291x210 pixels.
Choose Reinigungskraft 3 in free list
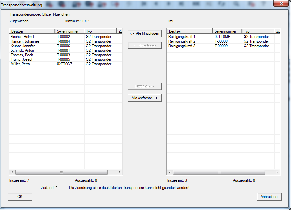click(x=182, y=46)
